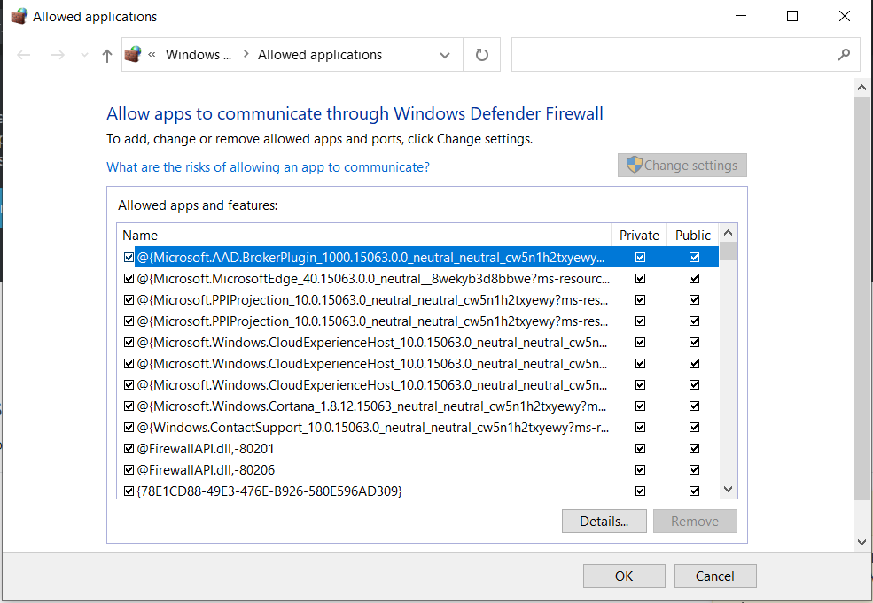The height and width of the screenshot is (603, 873).
Task: Open the address bar history dropdown
Action: pos(445,55)
